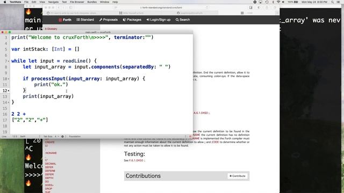
Task: Click the line position field showing 12:2
Action: coord(15,136)
